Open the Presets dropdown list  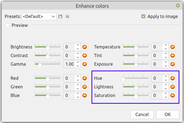coord(53,16)
